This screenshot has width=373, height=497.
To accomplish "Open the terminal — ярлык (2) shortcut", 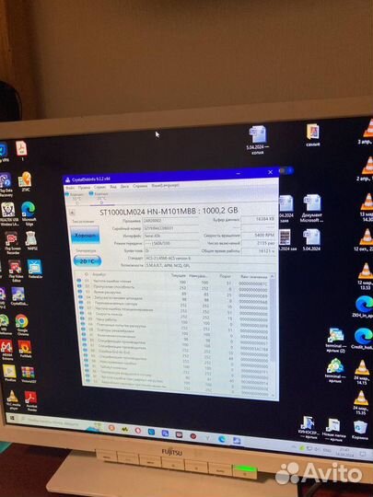I will (335, 341).
